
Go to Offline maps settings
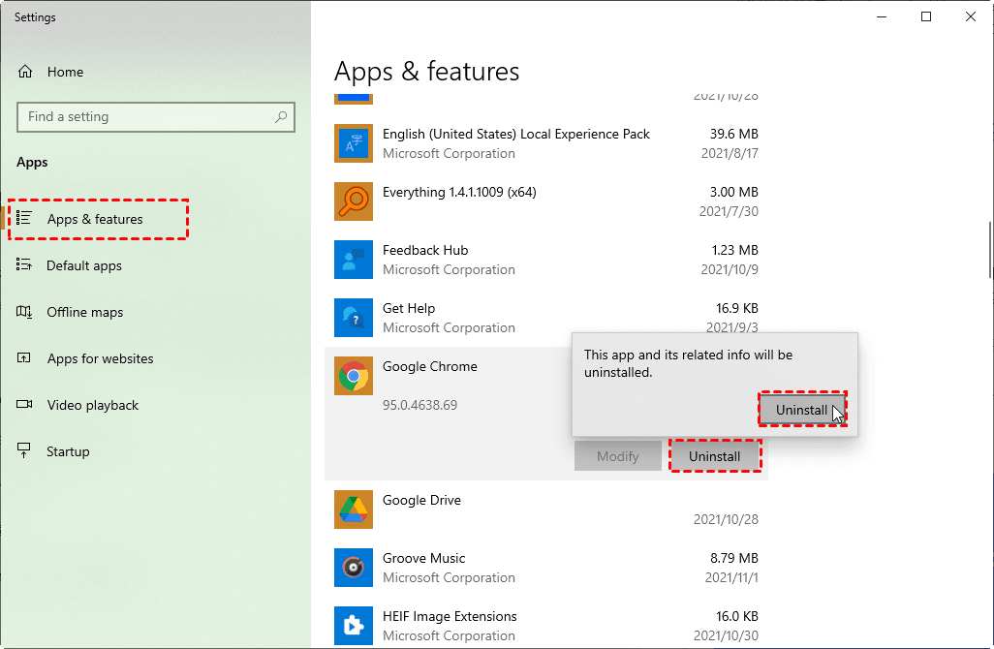[x=85, y=312]
